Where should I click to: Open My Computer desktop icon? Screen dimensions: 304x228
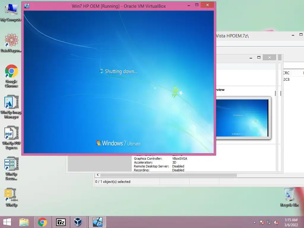coord(11,12)
